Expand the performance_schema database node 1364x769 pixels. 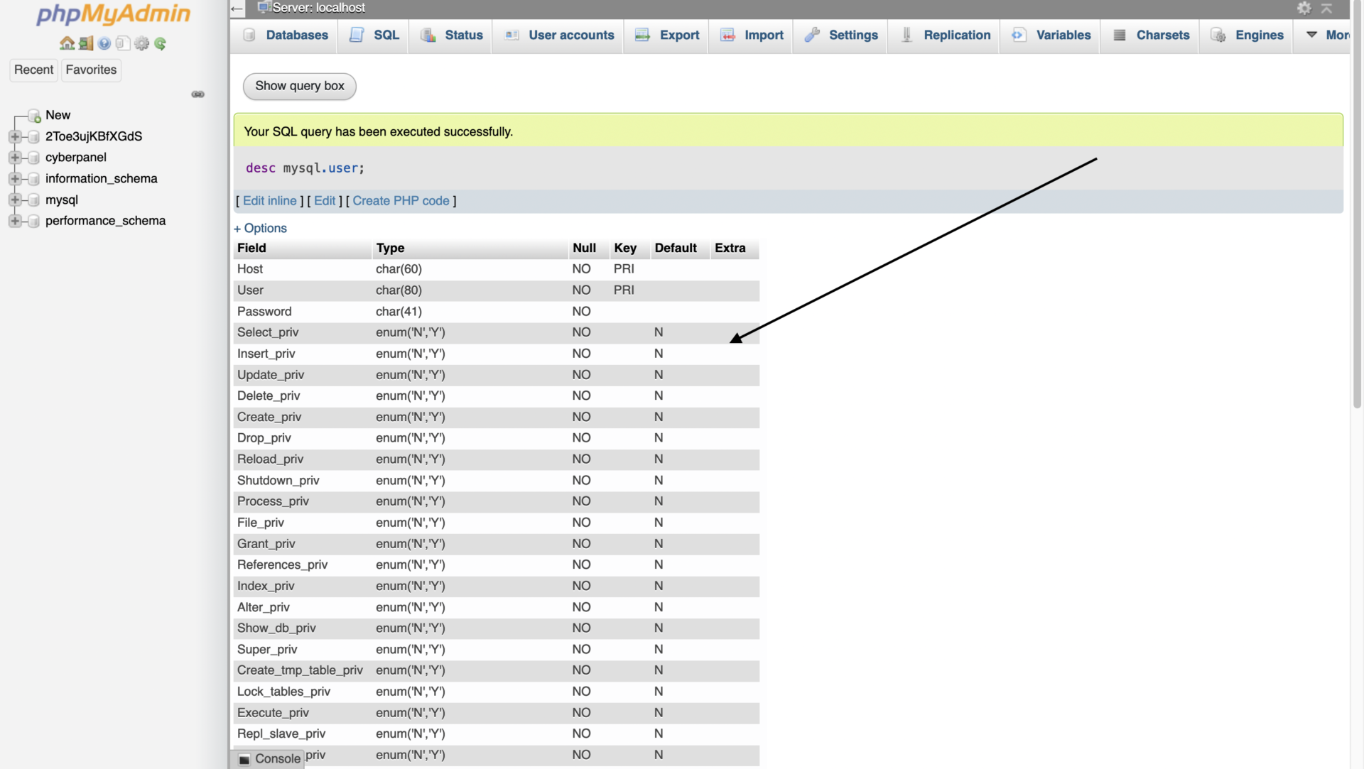[x=15, y=221]
